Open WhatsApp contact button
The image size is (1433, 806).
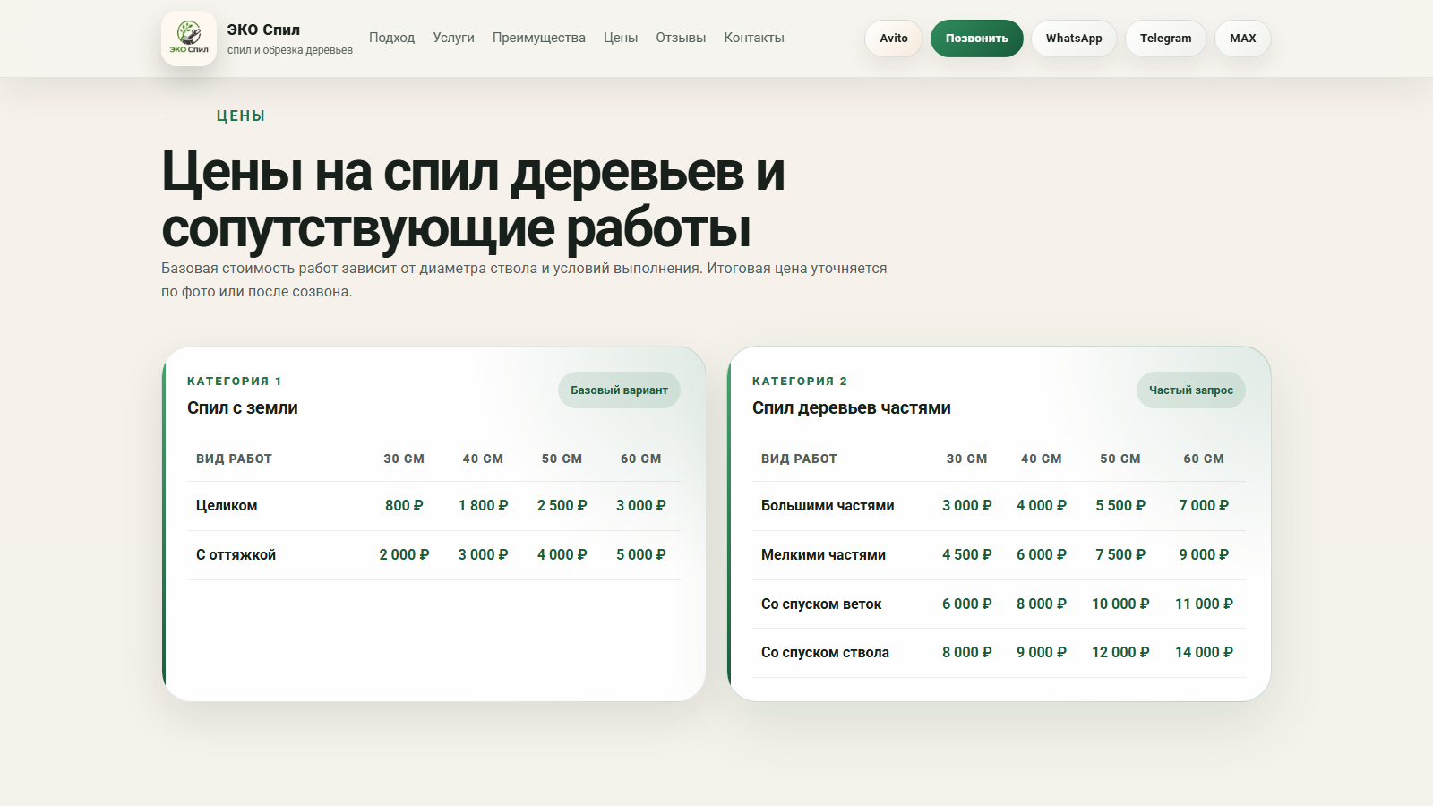1074,39
